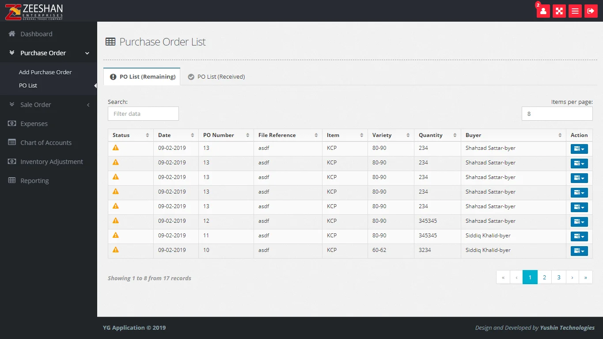Click the Zeeshan Enterprises logo
Viewport: 603px width, 339px height.
pos(34,11)
